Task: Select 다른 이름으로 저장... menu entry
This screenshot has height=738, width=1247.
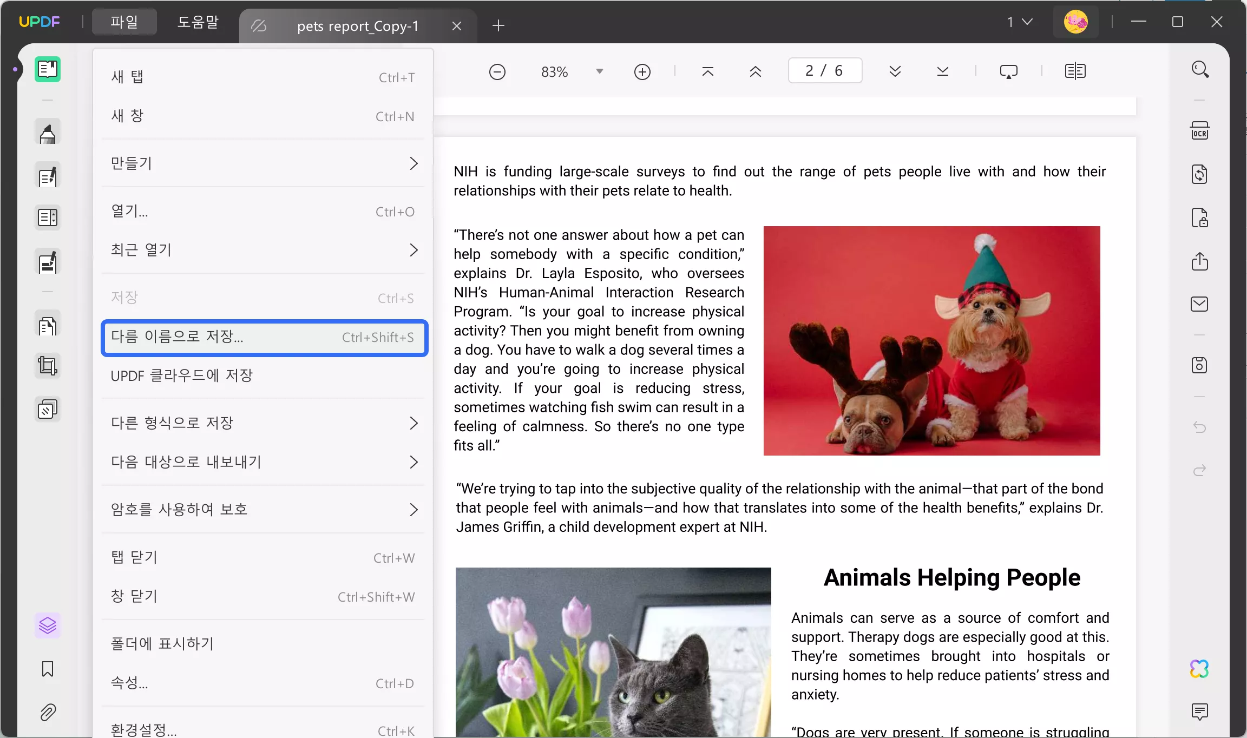Action: [x=265, y=337]
